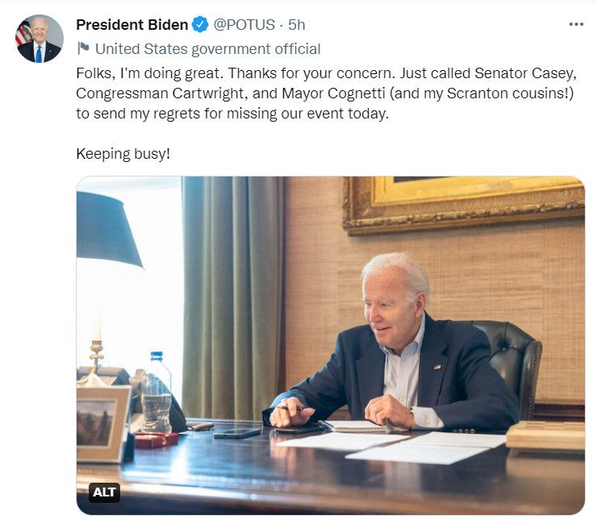Image resolution: width=597 pixels, height=519 pixels.
Task: Click the "President Biden" display name
Action: pos(132,25)
